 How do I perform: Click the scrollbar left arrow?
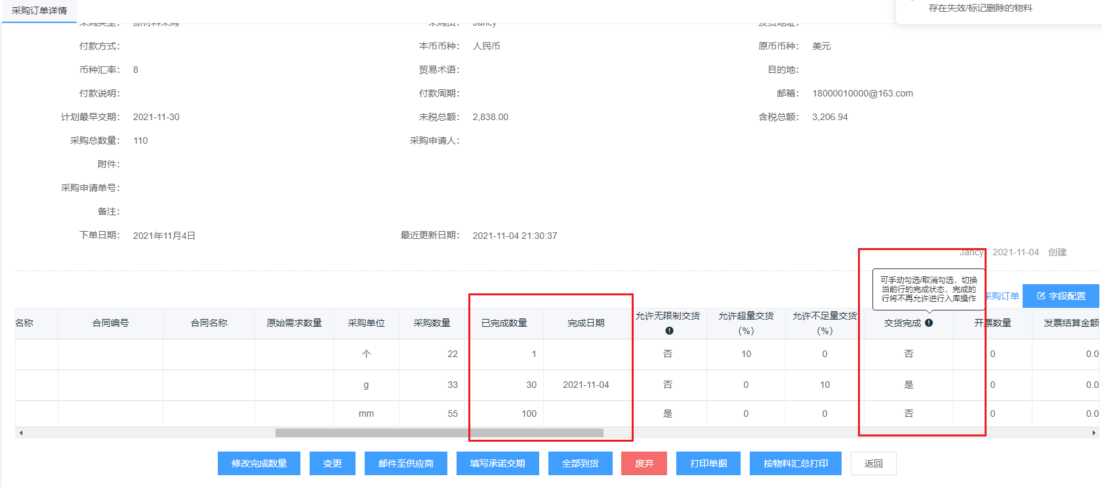(x=21, y=433)
